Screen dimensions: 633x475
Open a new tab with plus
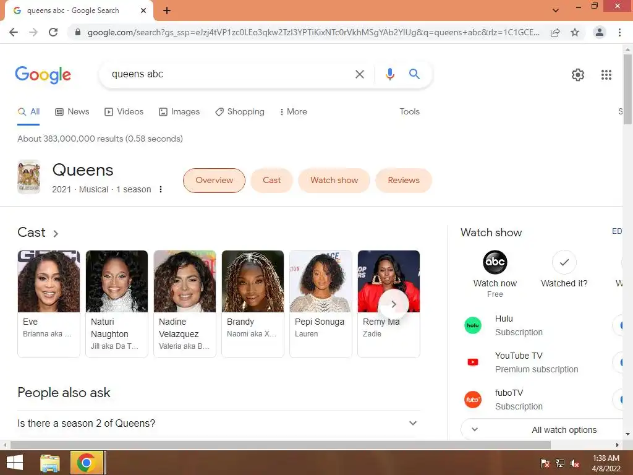(x=167, y=11)
